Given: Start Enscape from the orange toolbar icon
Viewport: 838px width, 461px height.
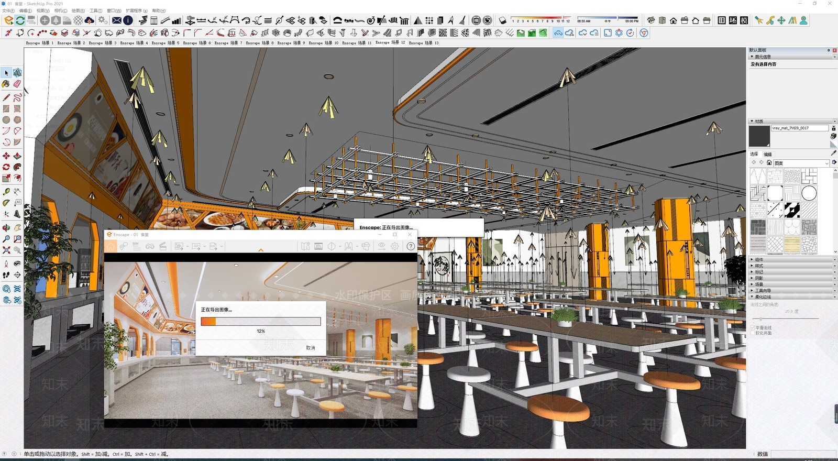Looking at the screenshot, I should pyautogui.click(x=9, y=20).
